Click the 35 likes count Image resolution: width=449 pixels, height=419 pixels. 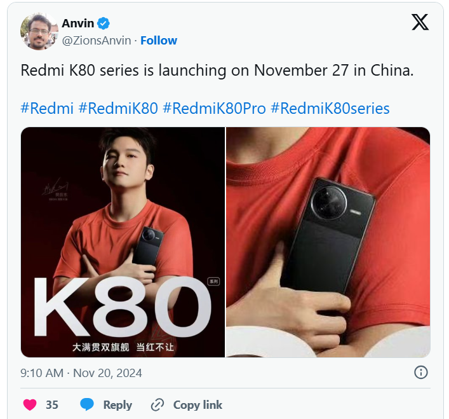click(x=52, y=404)
